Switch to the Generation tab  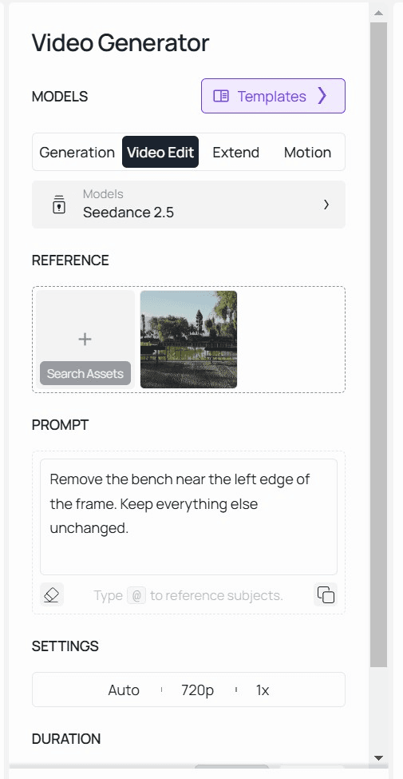point(77,152)
